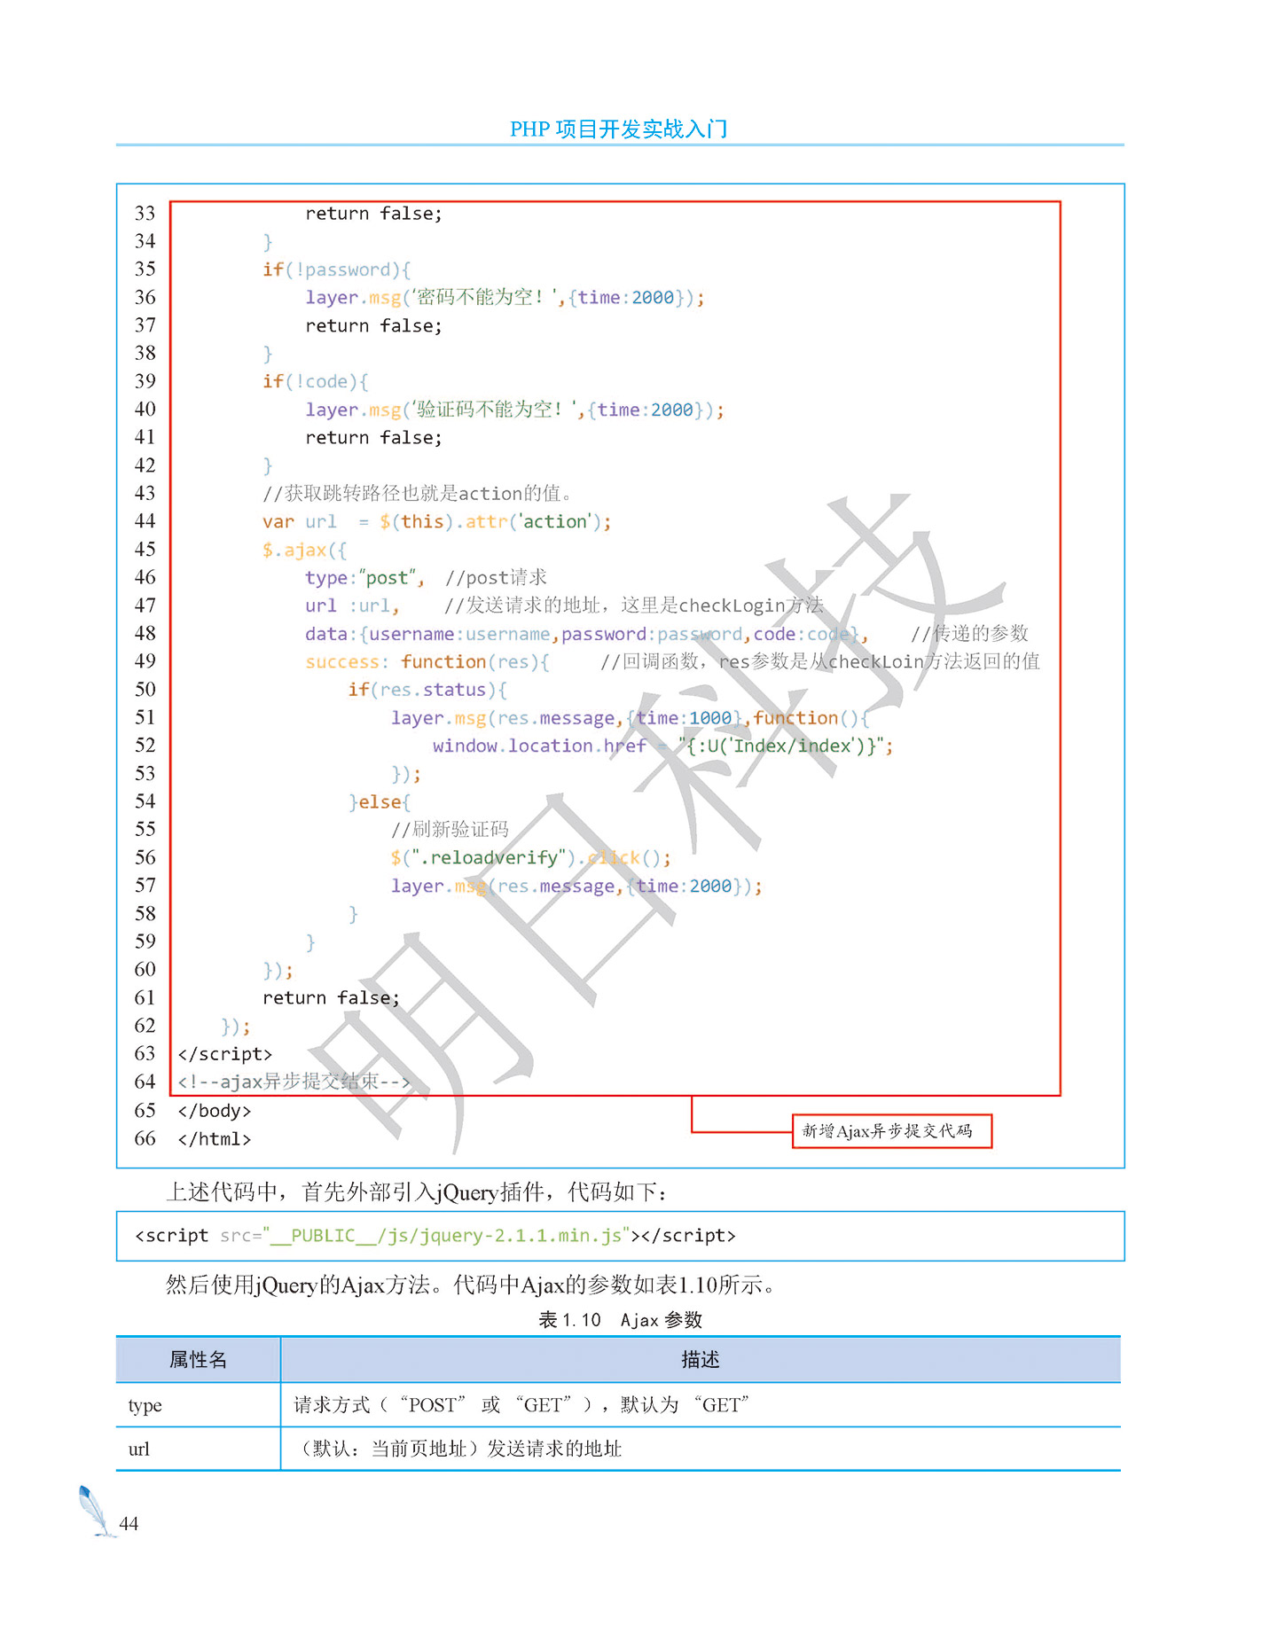This screenshot has width=1277, height=1625.
Task: Click the code 'if(!password){'
Action: coord(336,270)
